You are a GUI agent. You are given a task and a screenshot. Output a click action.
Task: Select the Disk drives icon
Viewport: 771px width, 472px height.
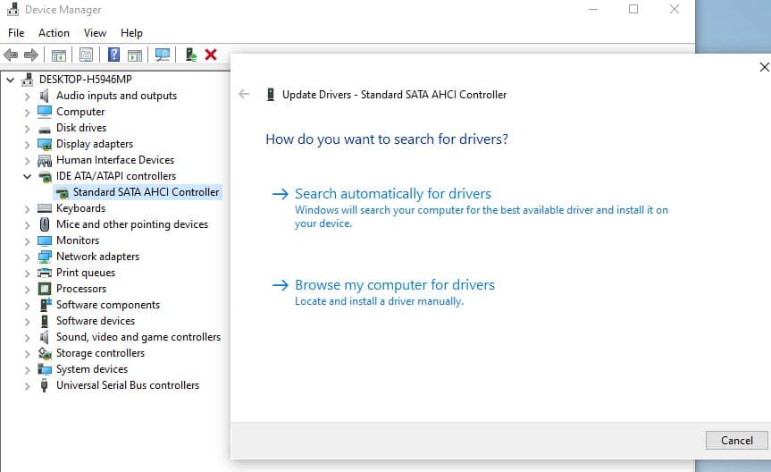click(x=45, y=130)
